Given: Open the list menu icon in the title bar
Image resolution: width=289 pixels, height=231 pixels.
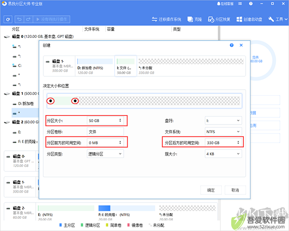Looking at the screenshot, I should click(240, 4).
